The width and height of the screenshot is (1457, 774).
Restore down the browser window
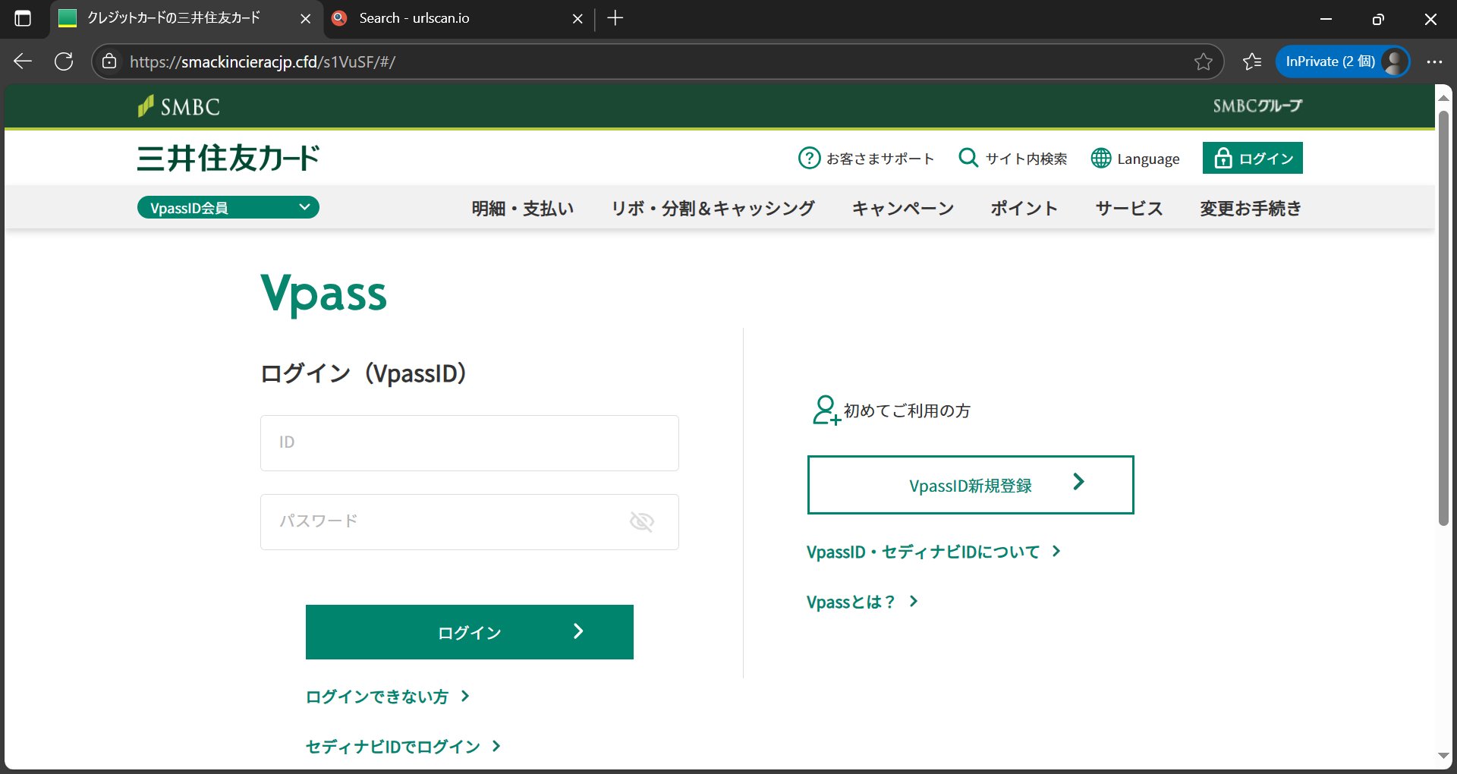(x=1378, y=19)
